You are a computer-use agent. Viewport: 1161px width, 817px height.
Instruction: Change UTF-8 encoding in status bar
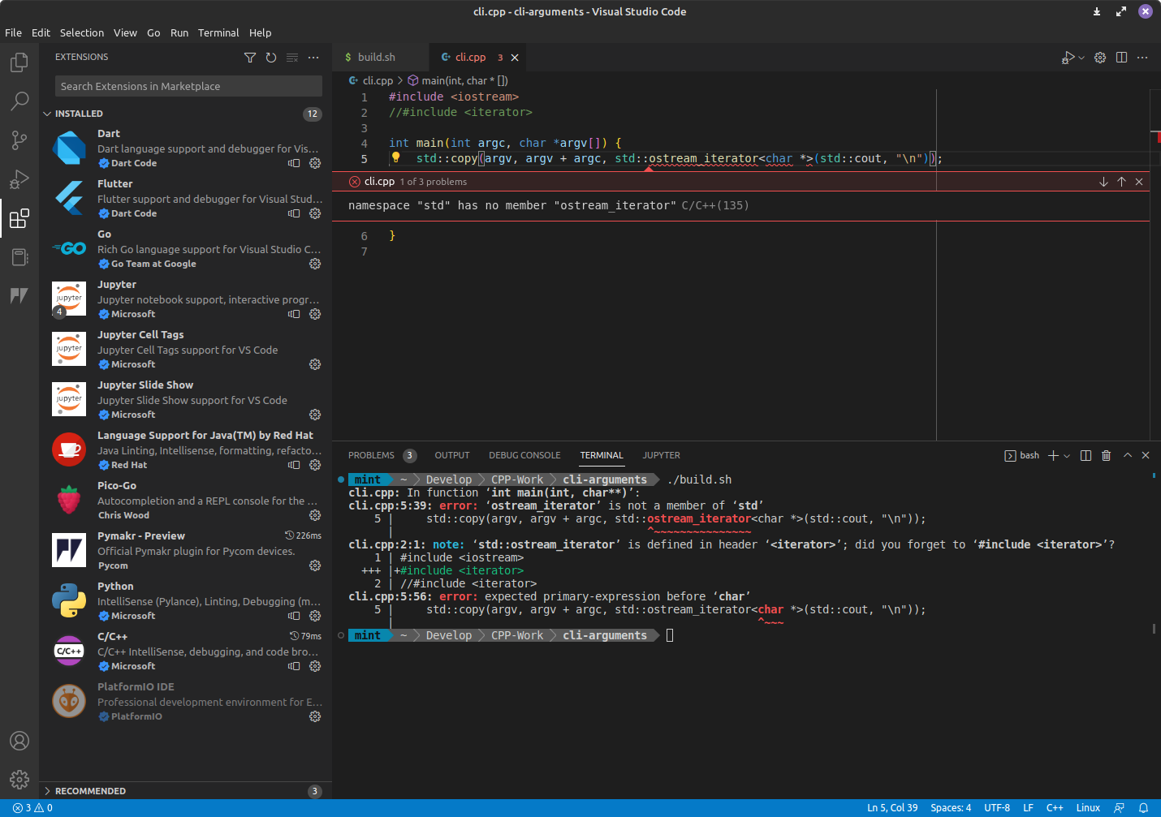tap(997, 808)
